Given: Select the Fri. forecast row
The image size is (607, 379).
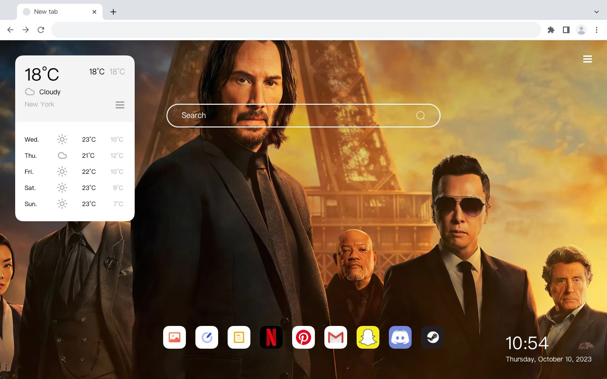Looking at the screenshot, I should coord(75,171).
